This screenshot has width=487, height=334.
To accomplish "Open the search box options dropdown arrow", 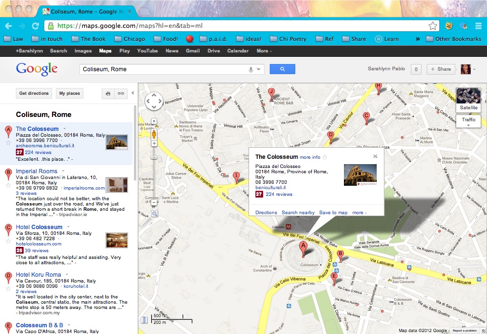I will (x=259, y=69).
